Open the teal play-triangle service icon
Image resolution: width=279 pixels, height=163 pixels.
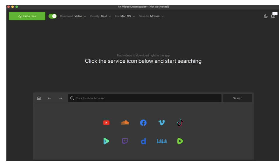(106, 141)
